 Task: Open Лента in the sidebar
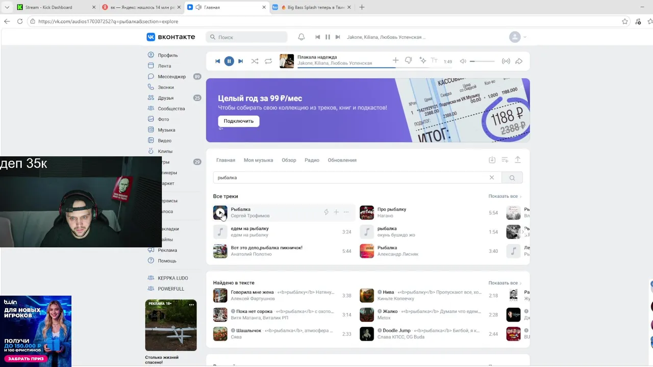[x=164, y=66]
